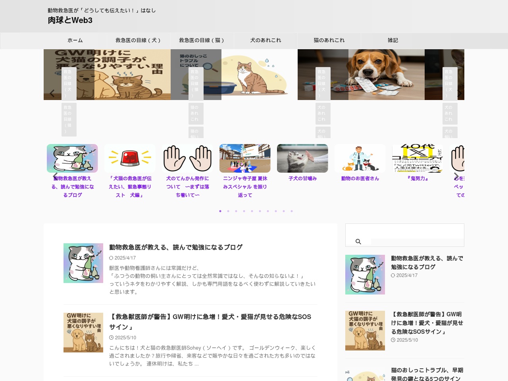Screen dimensions: 508x381
Task: Open the ニンジャ寺子屋 virtual world carousel thumbnail
Action: [x=245, y=158]
